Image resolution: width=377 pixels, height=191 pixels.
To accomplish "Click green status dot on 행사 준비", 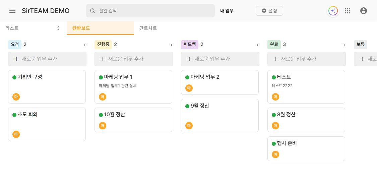I will (273, 144).
